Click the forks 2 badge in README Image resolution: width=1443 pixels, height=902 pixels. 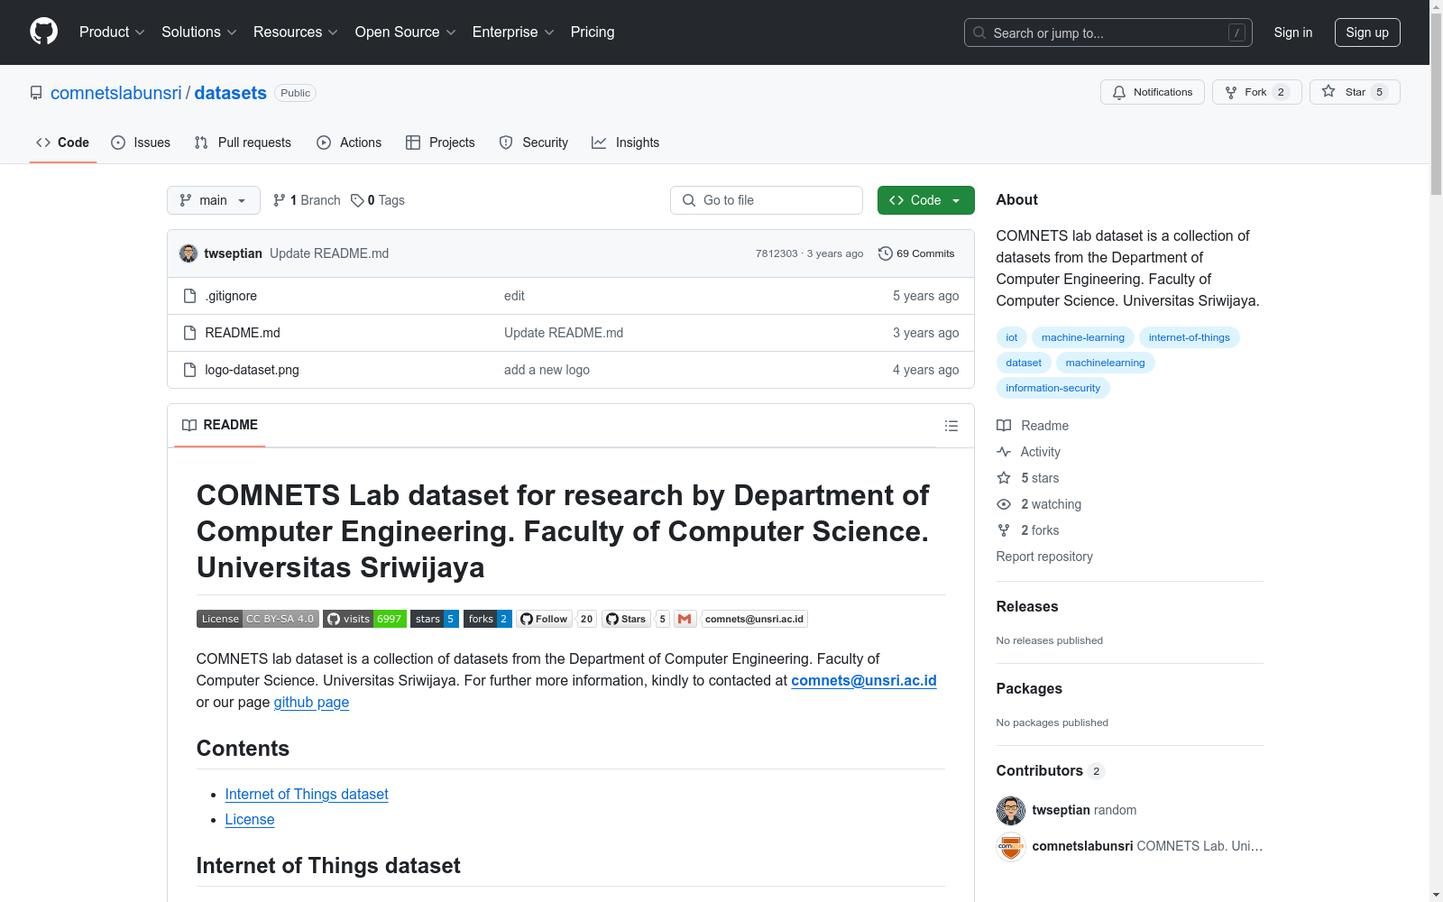tap(488, 619)
